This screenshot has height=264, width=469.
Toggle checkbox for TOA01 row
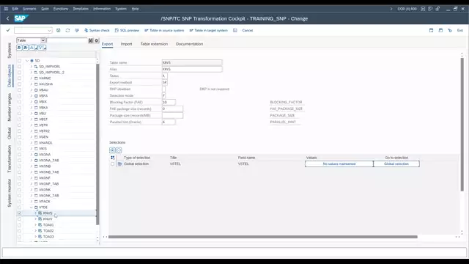tap(20, 225)
